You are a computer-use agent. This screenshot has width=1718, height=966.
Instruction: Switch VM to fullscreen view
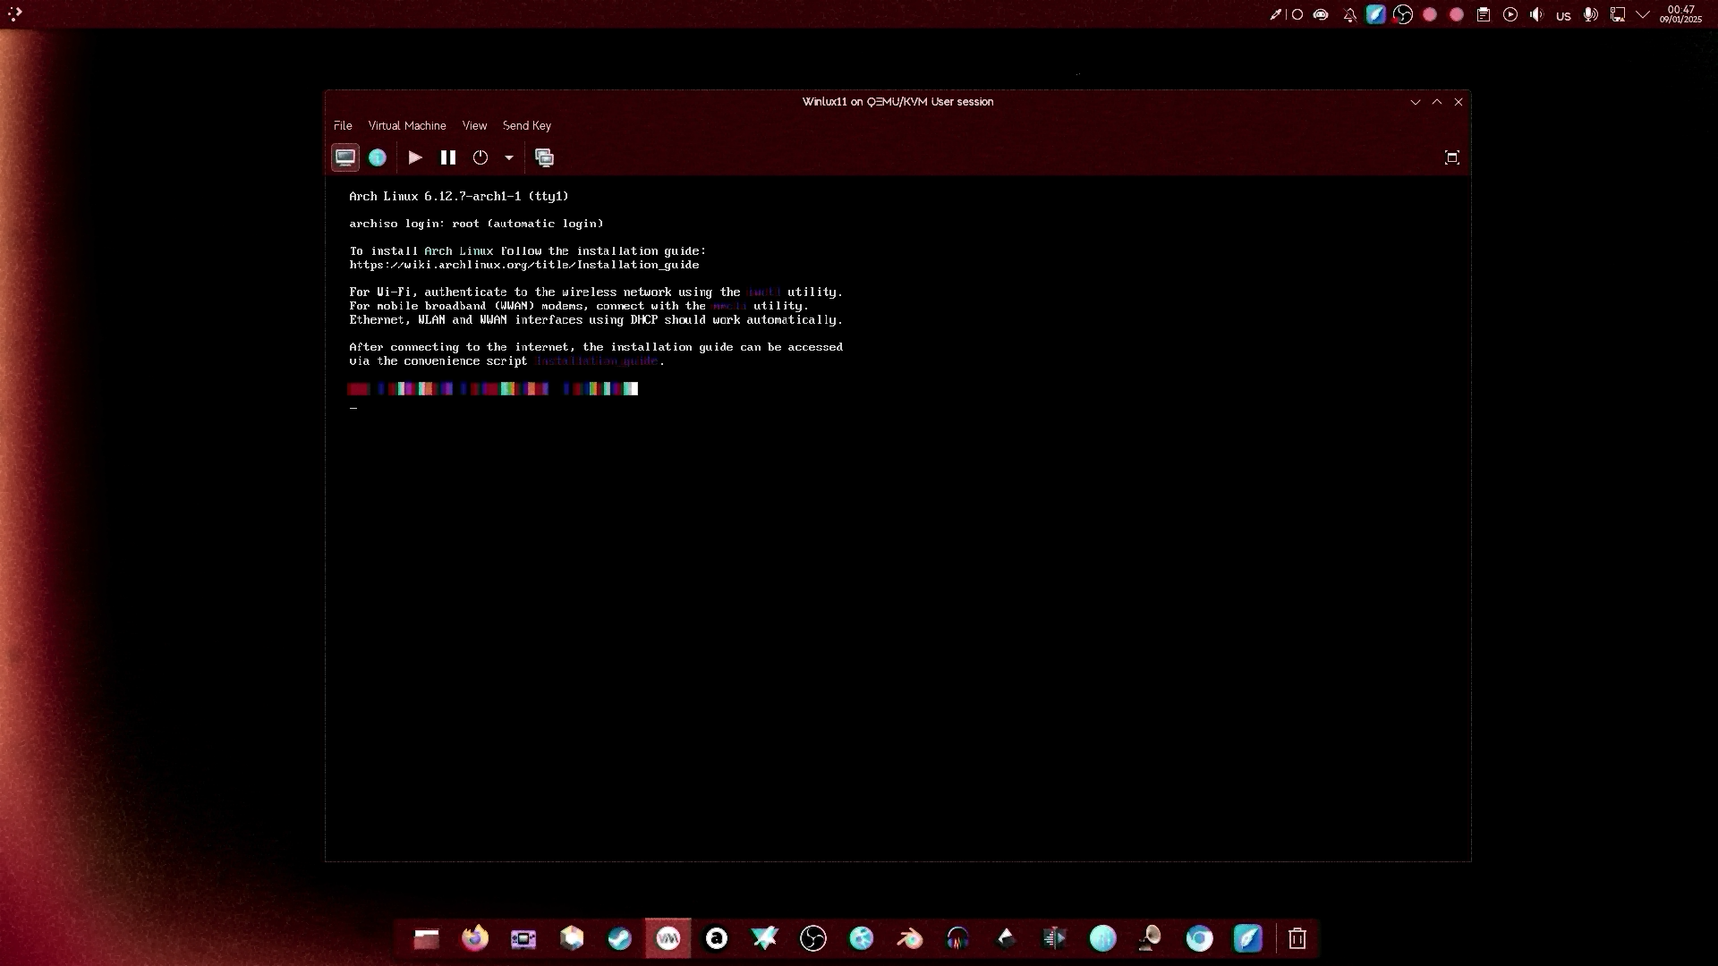(x=1452, y=157)
